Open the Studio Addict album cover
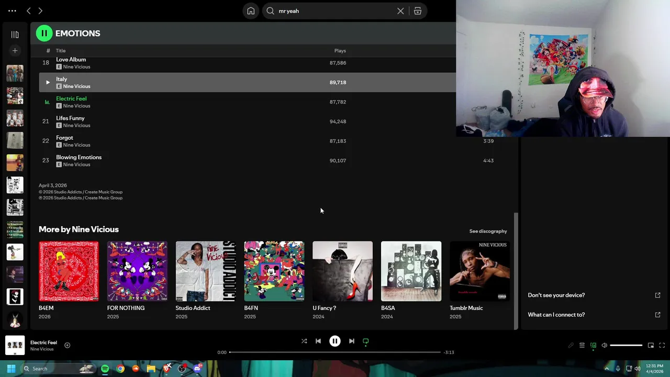The height and width of the screenshot is (377, 670). pyautogui.click(x=206, y=271)
